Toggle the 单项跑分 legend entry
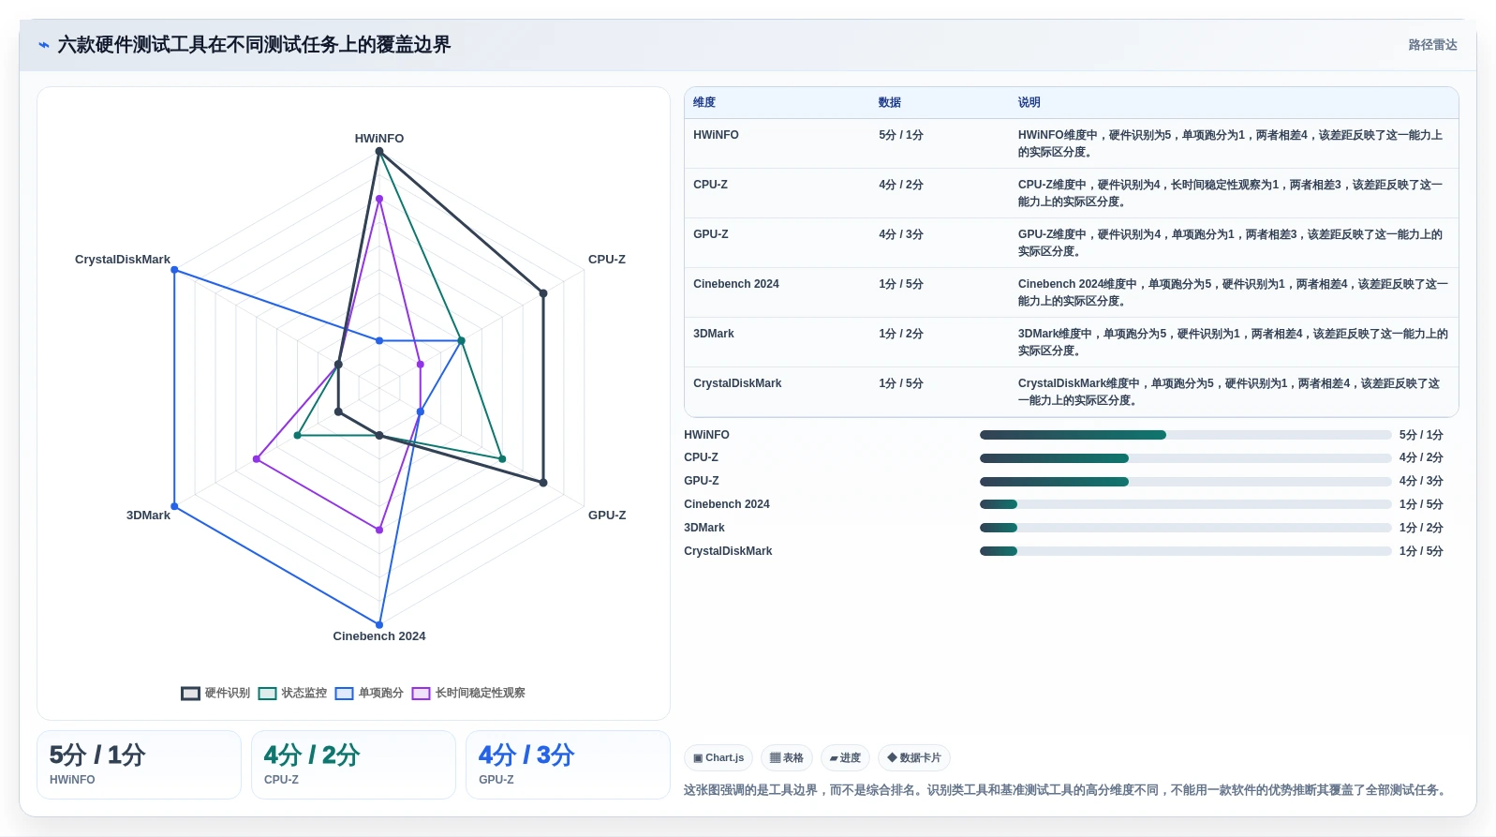 point(369,694)
